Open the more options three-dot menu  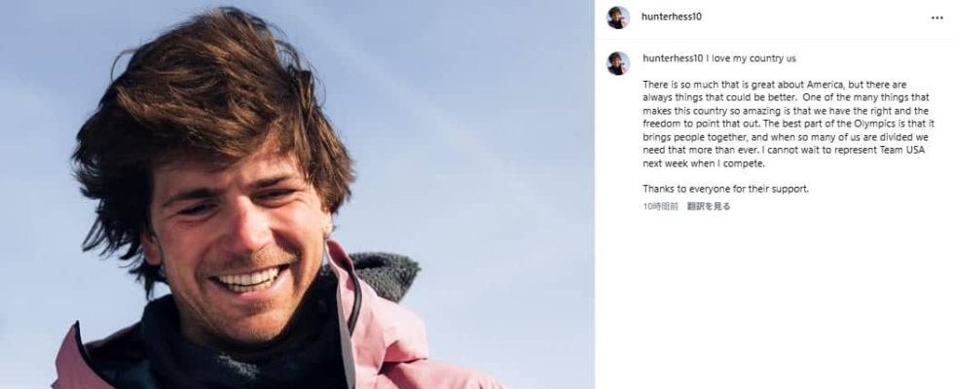coord(936,18)
